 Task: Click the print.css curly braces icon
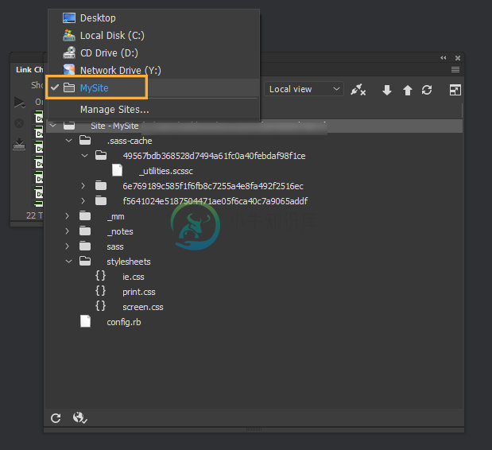point(100,291)
